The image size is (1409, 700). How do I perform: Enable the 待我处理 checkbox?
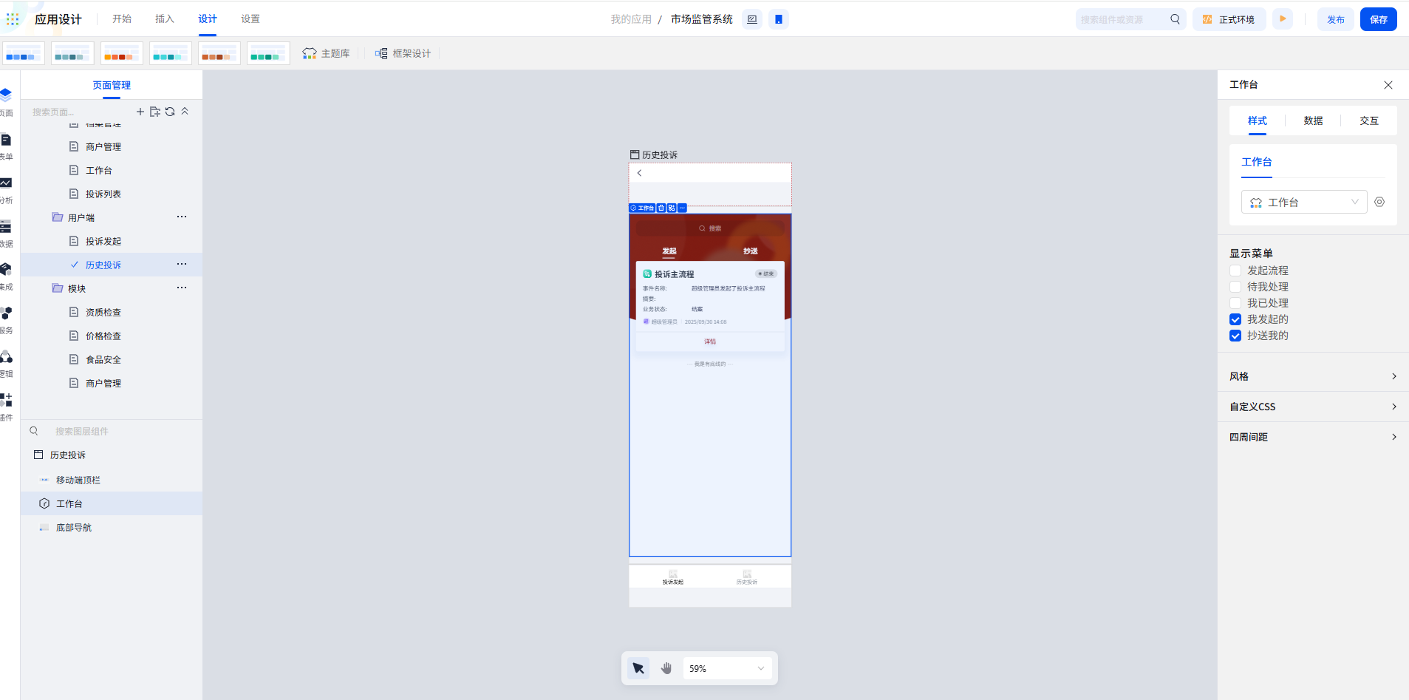[1235, 287]
